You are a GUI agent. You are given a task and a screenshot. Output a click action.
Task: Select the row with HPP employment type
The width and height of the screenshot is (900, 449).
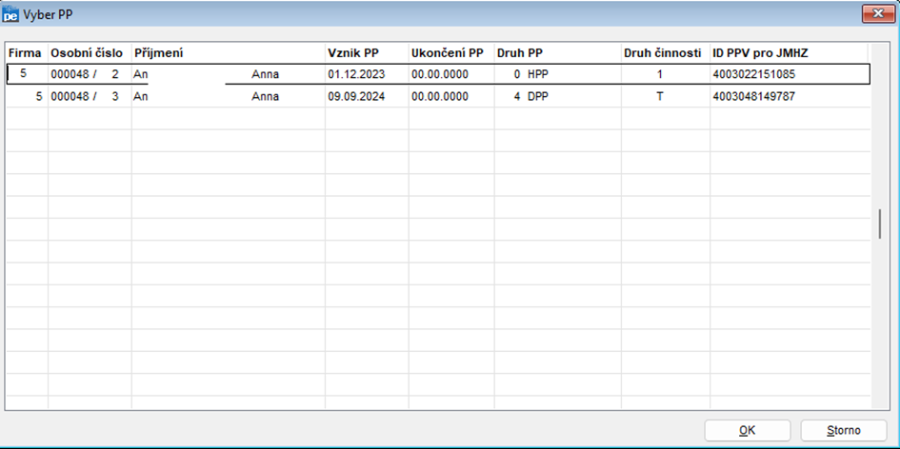544,74
